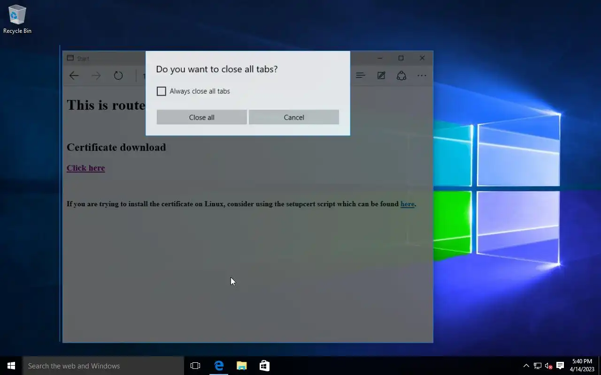Open the More actions ellipsis menu
The height and width of the screenshot is (375, 601).
(422, 75)
